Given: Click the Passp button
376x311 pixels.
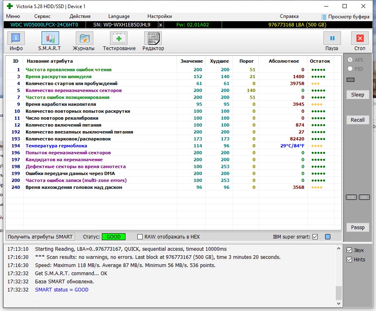Looking at the screenshot, I should coord(358,228).
